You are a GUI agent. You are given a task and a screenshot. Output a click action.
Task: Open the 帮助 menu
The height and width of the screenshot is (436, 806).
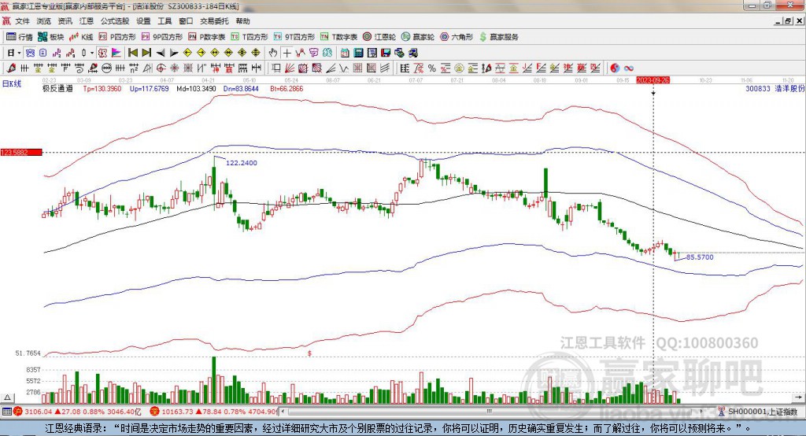click(242, 21)
